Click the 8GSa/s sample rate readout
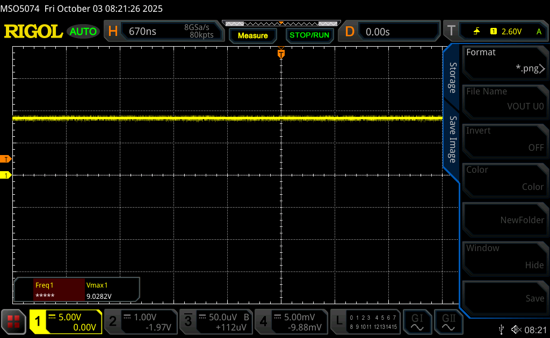The image size is (550, 338). coord(197,27)
